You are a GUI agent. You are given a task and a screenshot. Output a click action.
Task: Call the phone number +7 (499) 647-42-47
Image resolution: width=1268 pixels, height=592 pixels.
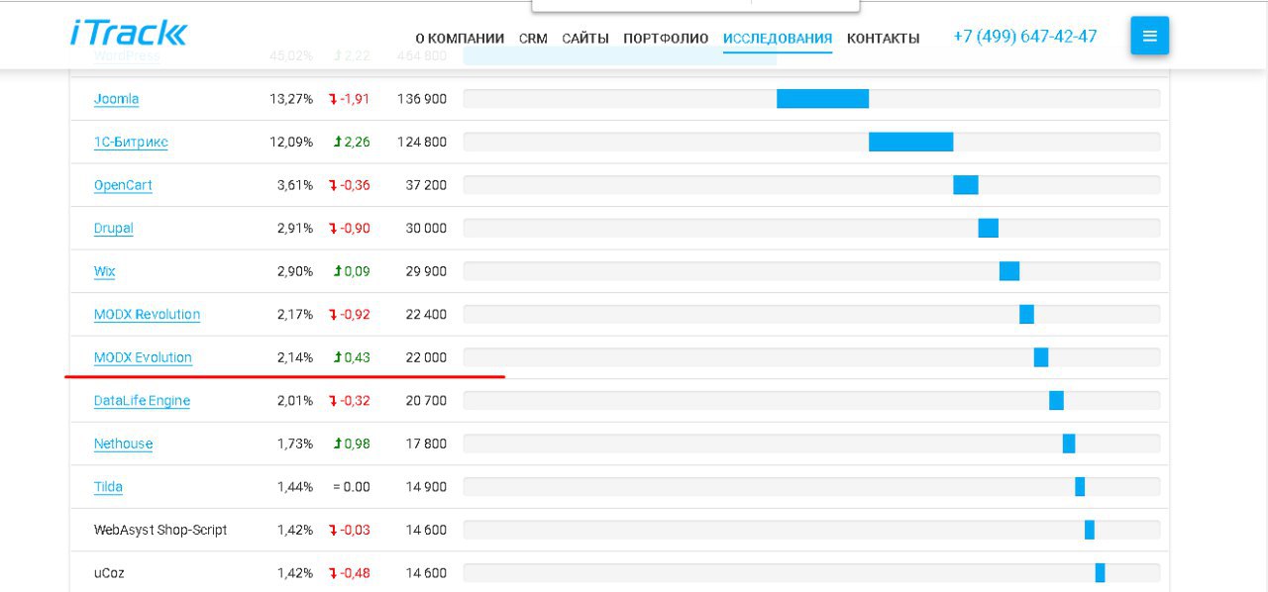(x=1025, y=37)
